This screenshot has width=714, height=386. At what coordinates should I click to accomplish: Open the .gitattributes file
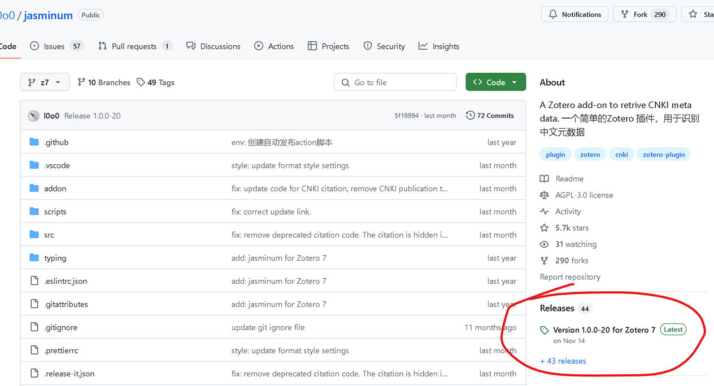click(x=66, y=304)
